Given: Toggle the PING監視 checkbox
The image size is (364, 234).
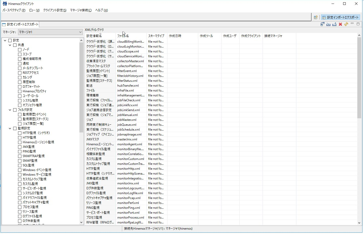Looking at the screenshot, I should [x=20, y=151].
